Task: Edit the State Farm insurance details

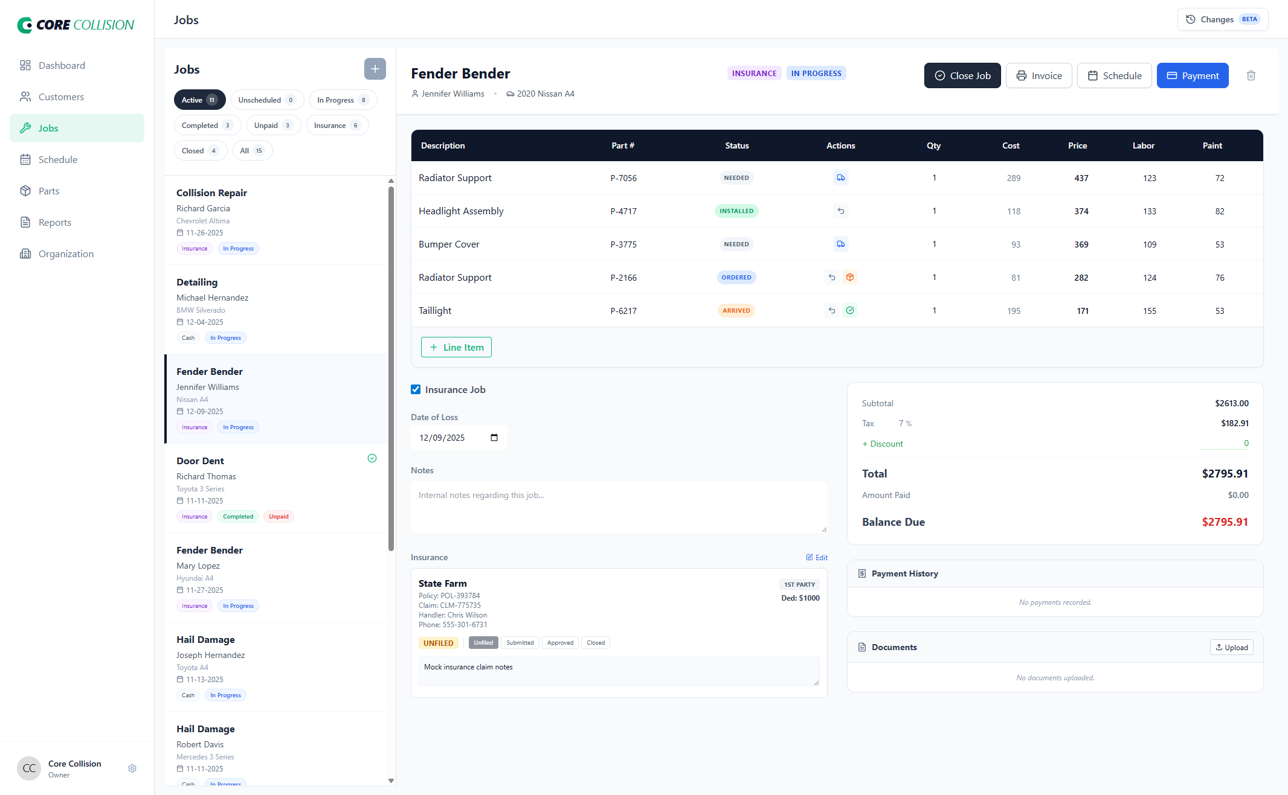Action: [x=816, y=557]
